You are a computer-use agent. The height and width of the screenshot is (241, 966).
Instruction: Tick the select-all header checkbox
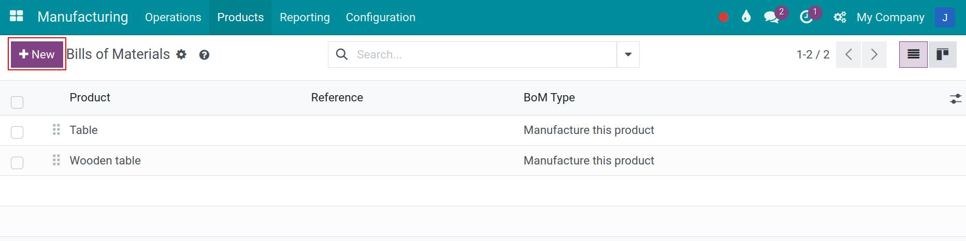17,102
